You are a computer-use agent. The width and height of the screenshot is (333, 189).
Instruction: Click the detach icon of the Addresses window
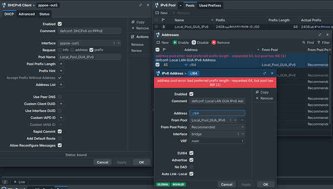[320, 35]
